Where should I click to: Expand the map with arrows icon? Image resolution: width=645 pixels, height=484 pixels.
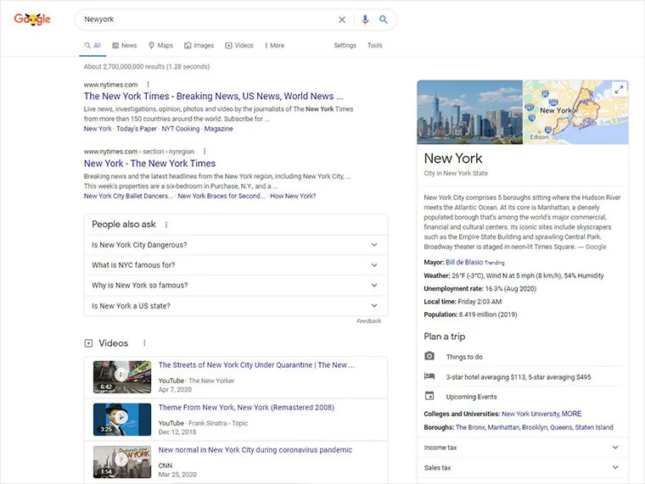619,90
